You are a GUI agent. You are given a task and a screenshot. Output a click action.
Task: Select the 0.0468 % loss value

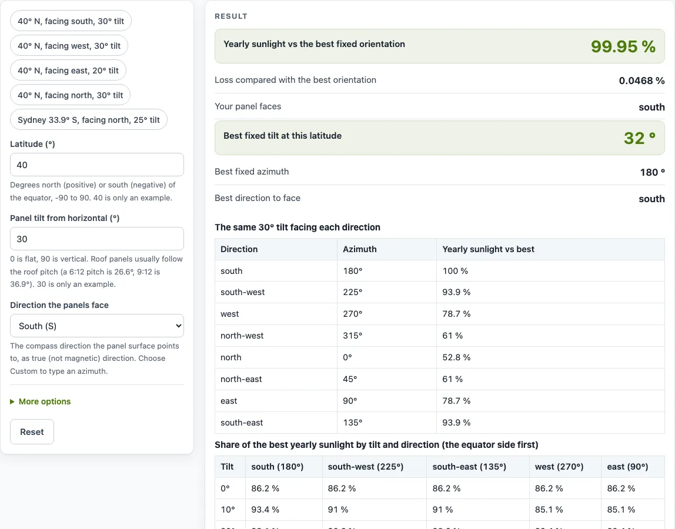(641, 81)
